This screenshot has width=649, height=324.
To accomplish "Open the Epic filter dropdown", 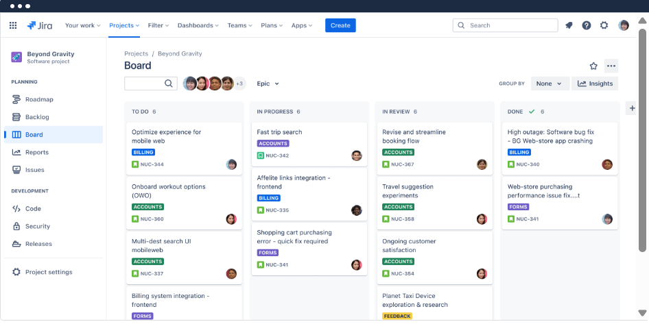I will (268, 84).
